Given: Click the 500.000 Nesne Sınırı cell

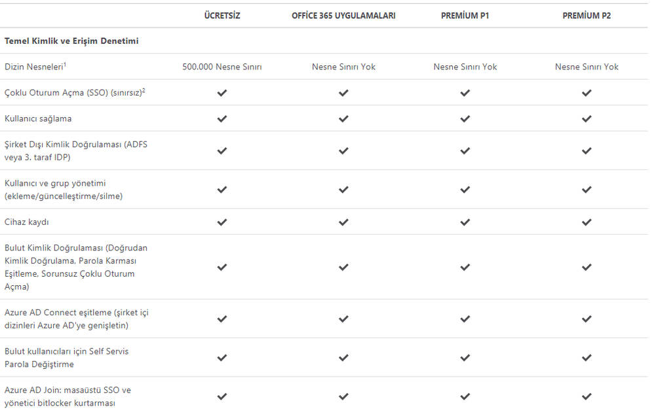Looking at the screenshot, I should point(222,67).
